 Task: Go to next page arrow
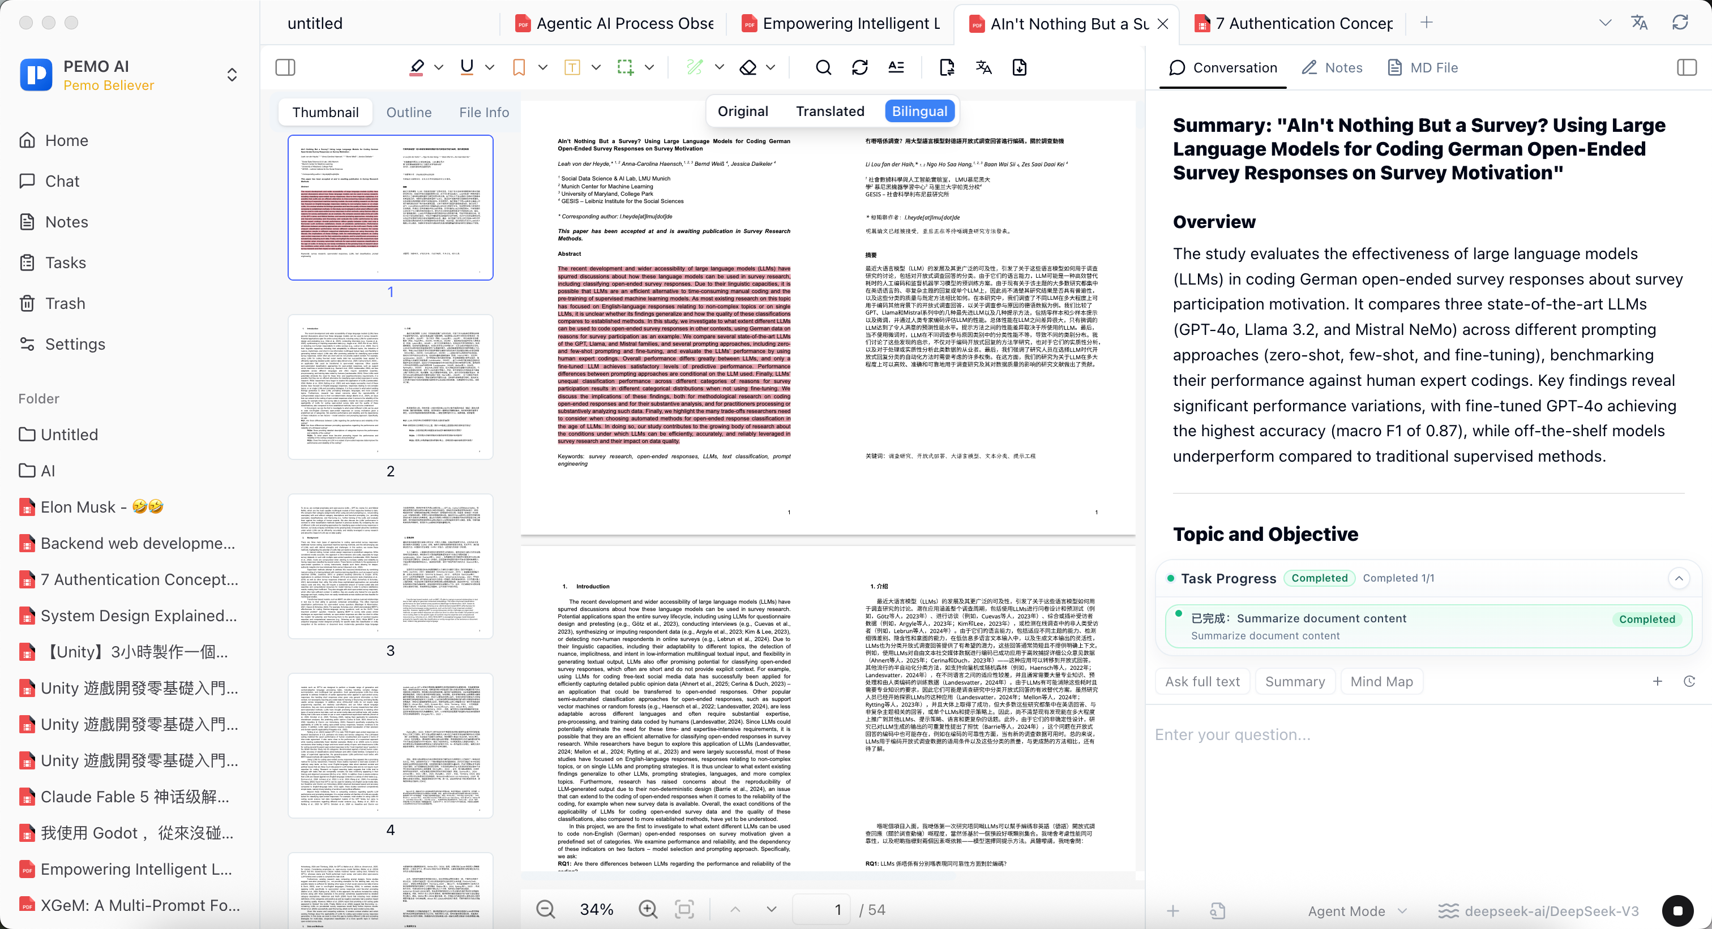[x=772, y=909]
